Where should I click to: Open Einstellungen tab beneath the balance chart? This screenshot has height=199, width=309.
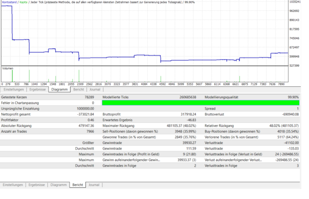[x=13, y=89]
